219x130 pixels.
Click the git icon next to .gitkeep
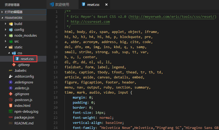pos(14,65)
